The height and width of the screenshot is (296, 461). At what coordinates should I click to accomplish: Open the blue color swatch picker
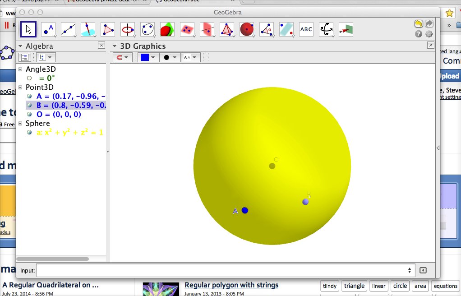(148, 57)
